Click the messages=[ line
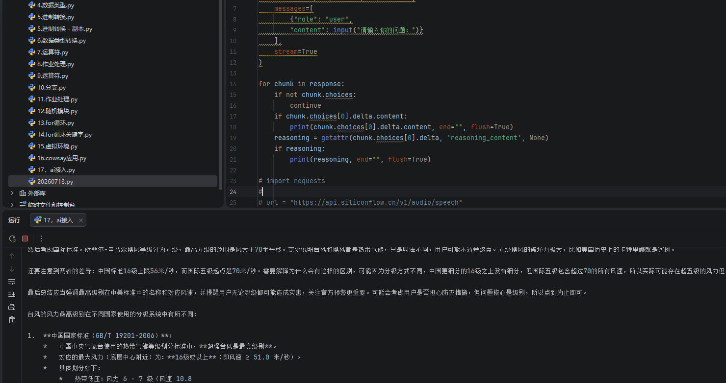This screenshot has width=726, height=383. pyautogui.click(x=294, y=8)
